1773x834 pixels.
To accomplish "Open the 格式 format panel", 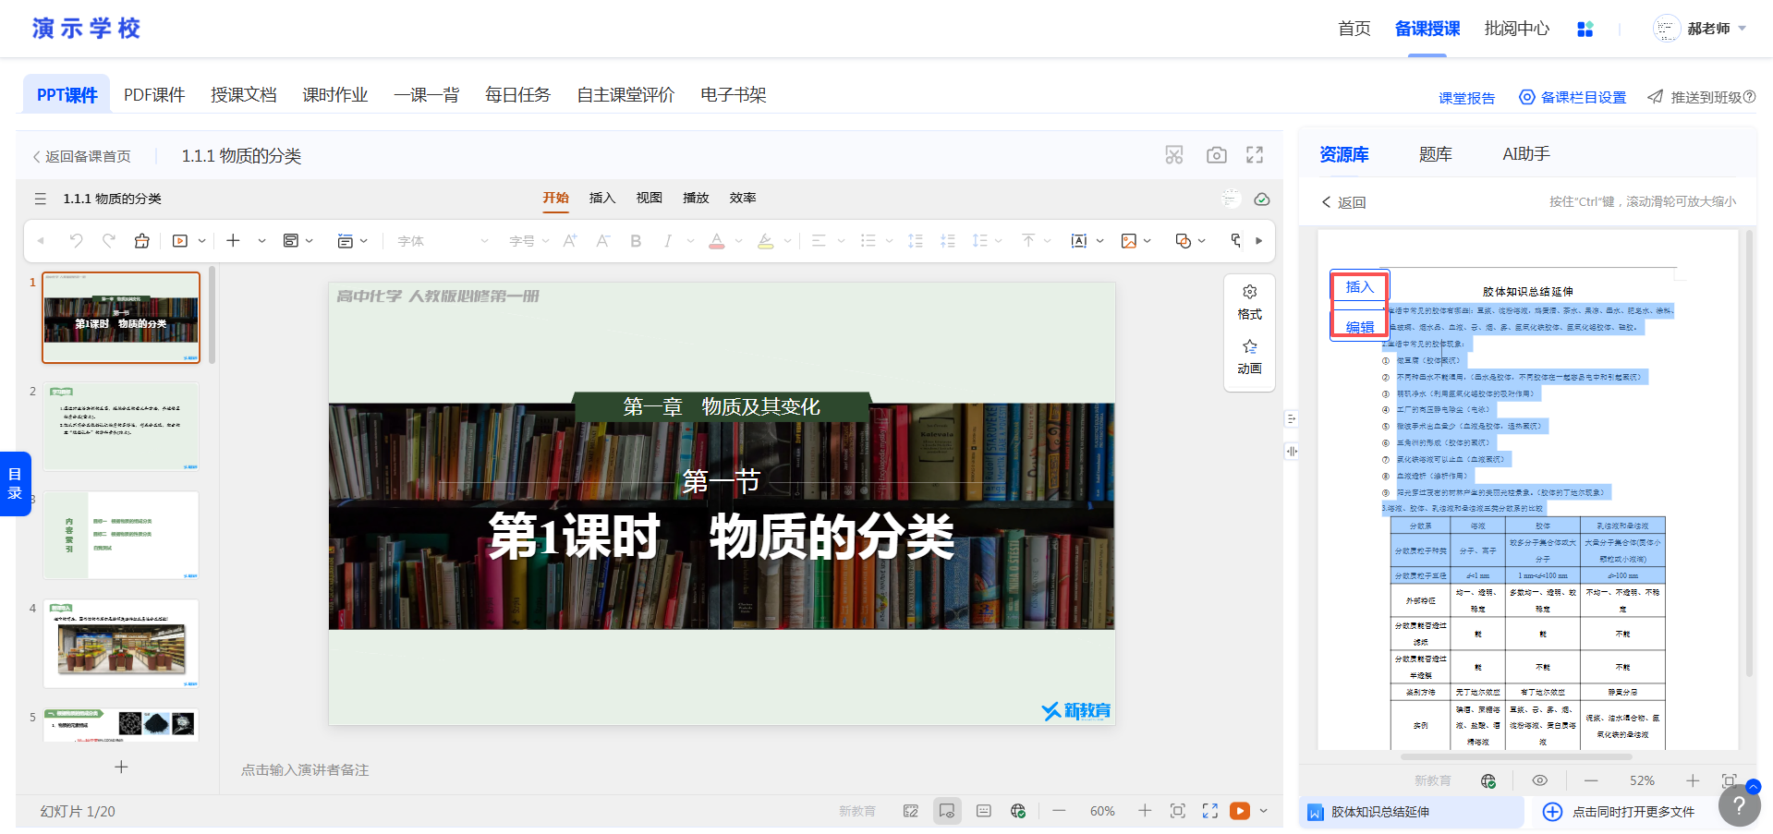I will pos(1249,302).
